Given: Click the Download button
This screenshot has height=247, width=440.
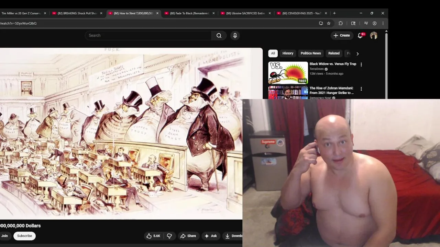Looking at the screenshot, I should pos(233,236).
